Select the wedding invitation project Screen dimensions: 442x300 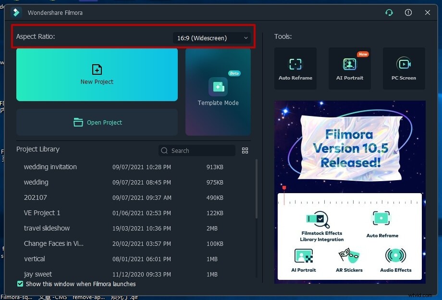click(x=50, y=167)
